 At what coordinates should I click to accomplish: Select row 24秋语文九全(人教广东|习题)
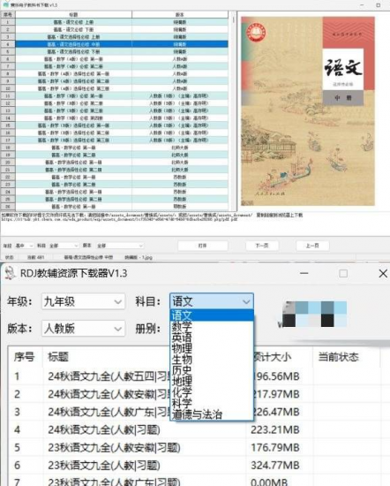[x=194, y=412]
